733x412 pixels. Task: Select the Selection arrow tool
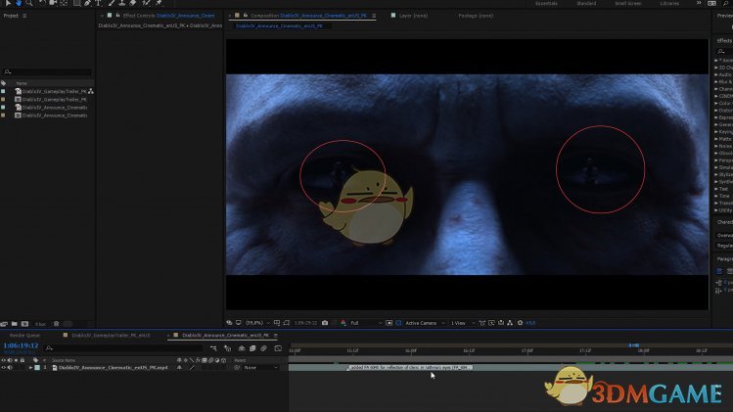tap(8, 3)
